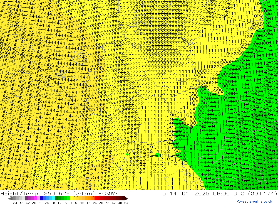Click the '24' label under the color scale
Image resolution: width=278 pixels, height=204 pixels.
click(x=95, y=203)
